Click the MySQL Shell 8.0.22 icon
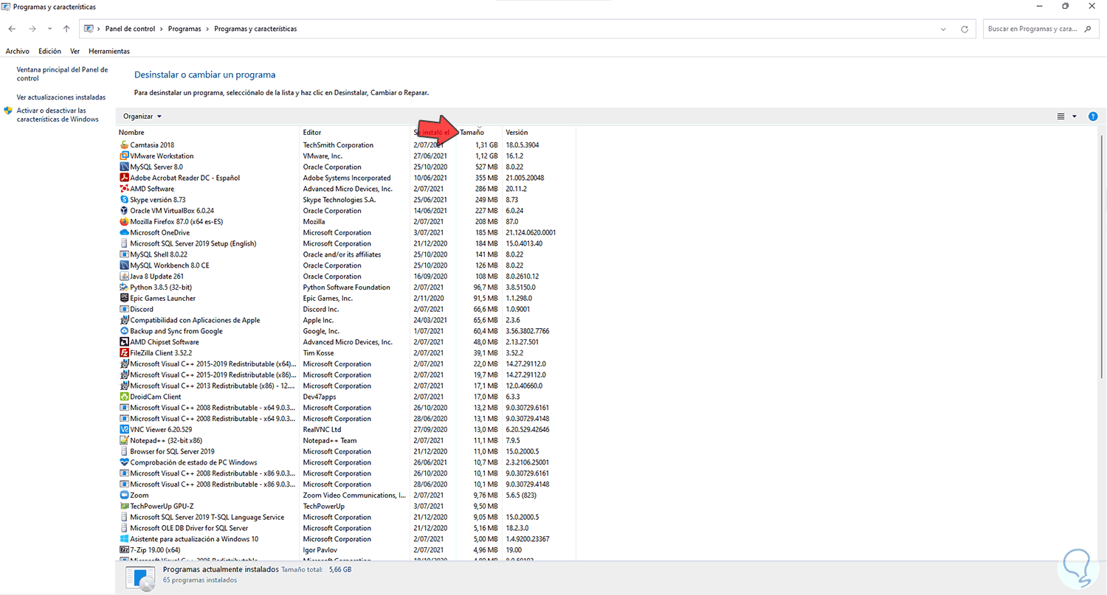 tap(124, 254)
